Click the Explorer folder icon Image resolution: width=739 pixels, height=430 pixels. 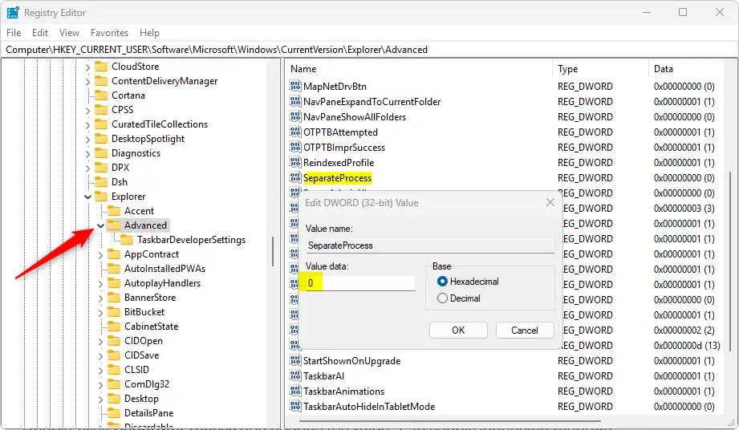point(101,197)
